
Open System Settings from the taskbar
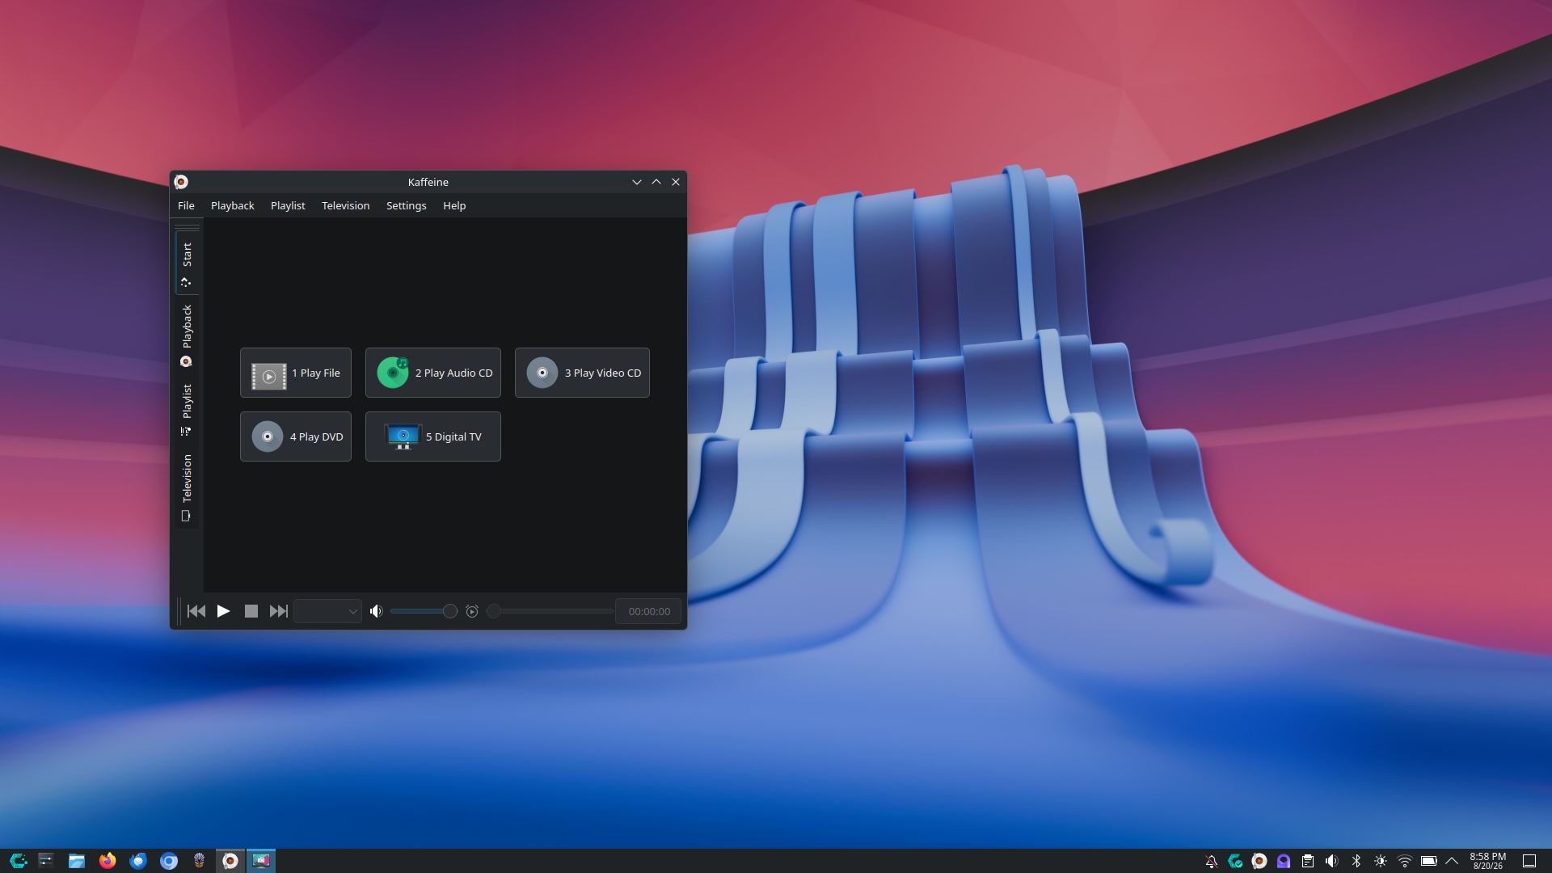click(x=46, y=861)
